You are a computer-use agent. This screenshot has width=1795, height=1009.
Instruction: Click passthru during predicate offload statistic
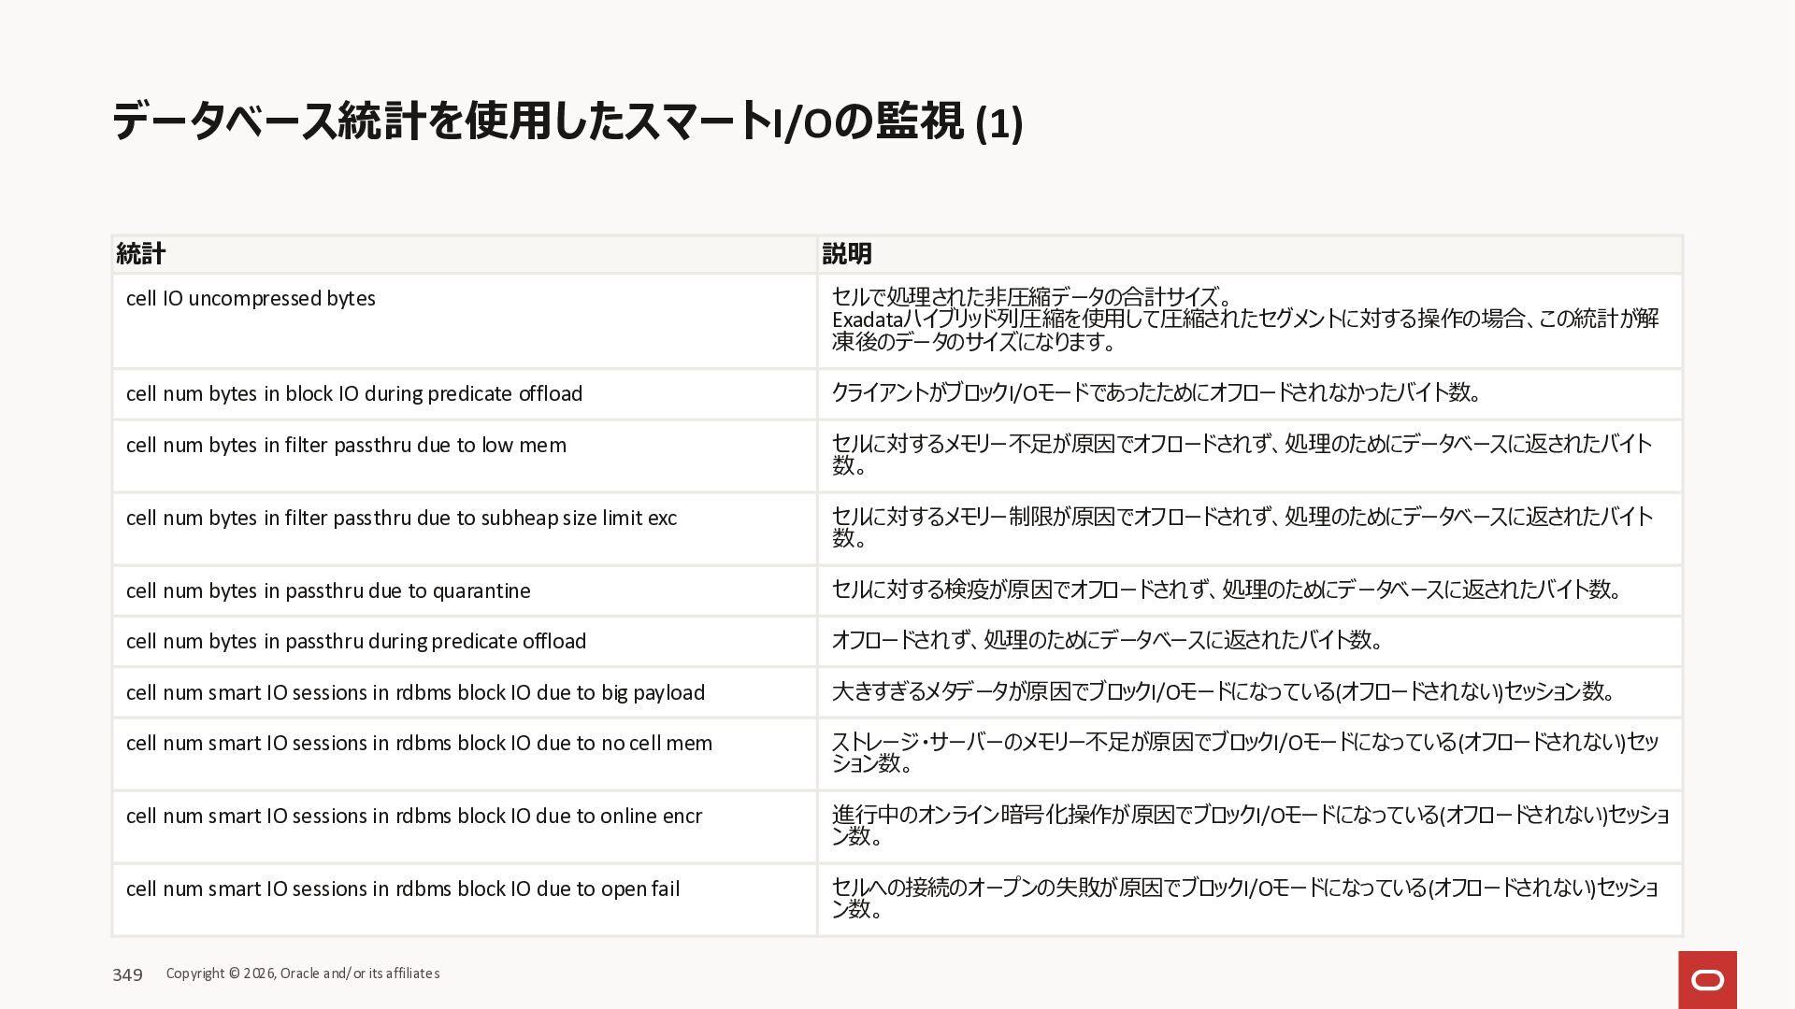coord(356,642)
